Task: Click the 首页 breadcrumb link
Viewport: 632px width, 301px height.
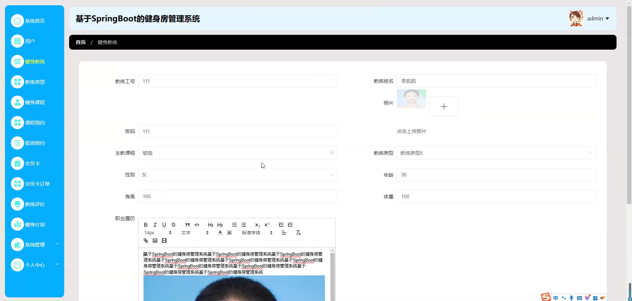Action: (81, 42)
